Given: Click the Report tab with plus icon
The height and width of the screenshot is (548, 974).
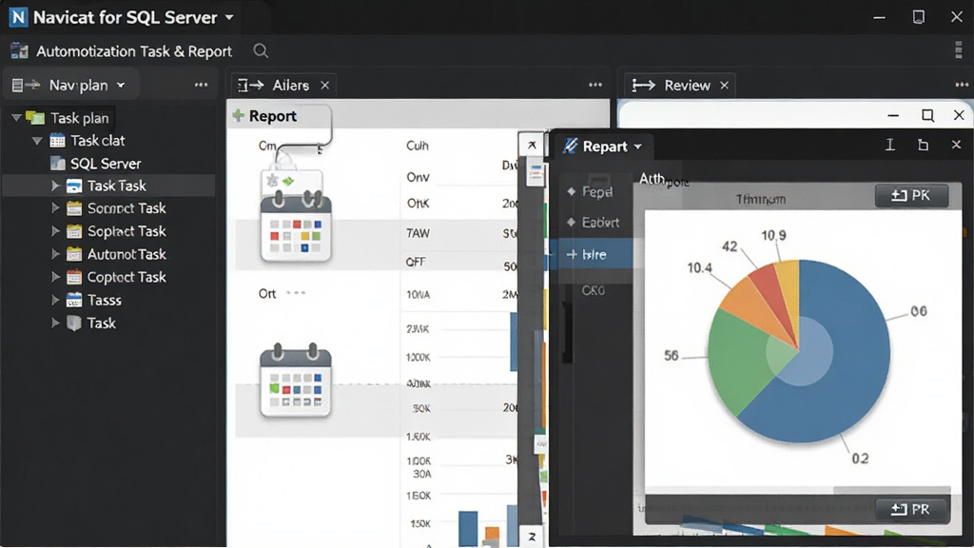Looking at the screenshot, I should (264, 116).
